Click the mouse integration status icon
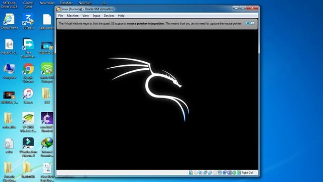 [x=234, y=172]
